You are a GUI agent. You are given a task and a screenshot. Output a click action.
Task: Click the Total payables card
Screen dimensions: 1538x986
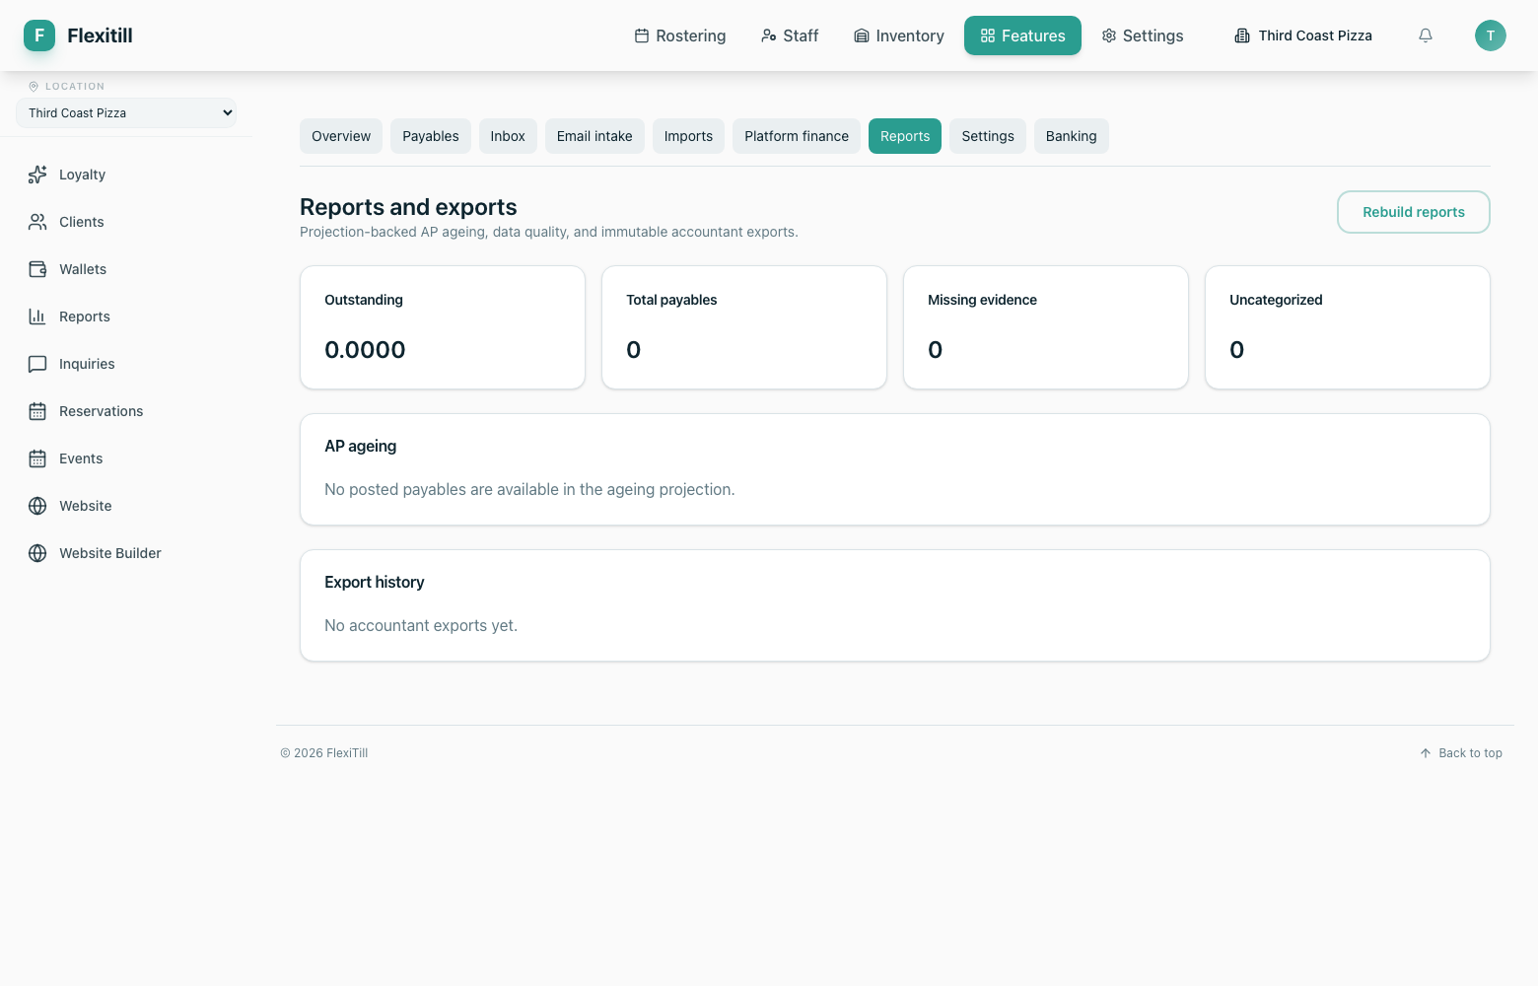744,327
